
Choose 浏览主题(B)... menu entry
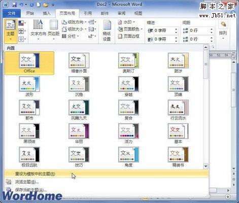click(x=107, y=182)
